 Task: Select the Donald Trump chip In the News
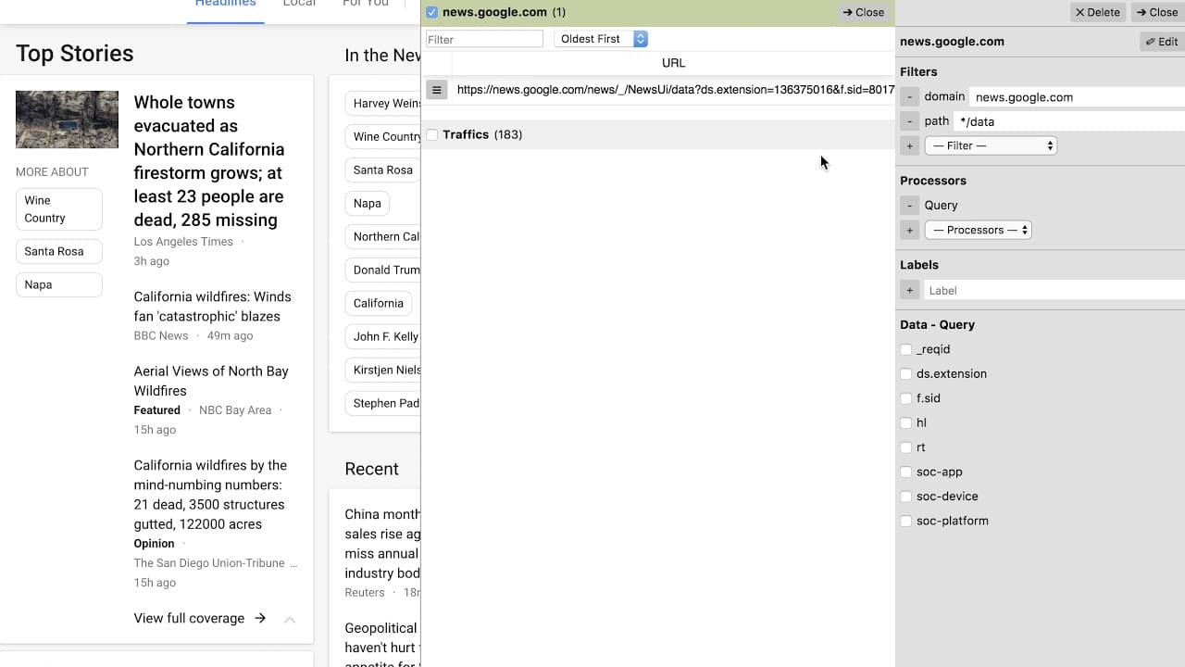point(383,270)
